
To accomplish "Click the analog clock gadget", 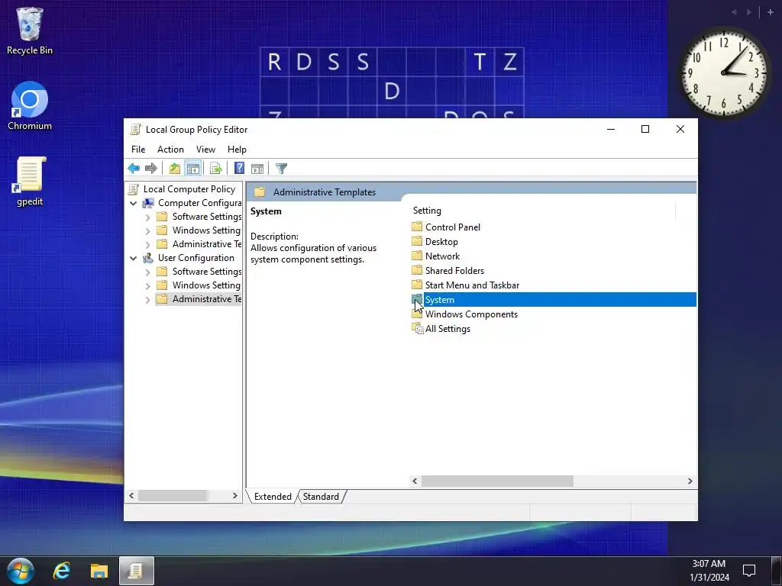I will tap(723, 72).
